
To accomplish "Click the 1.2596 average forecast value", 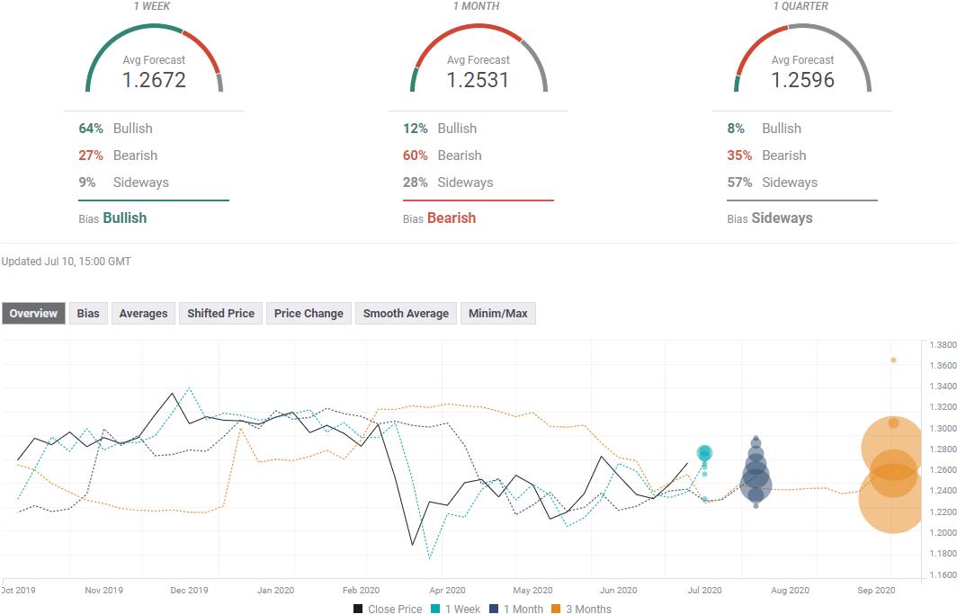I will [802, 80].
